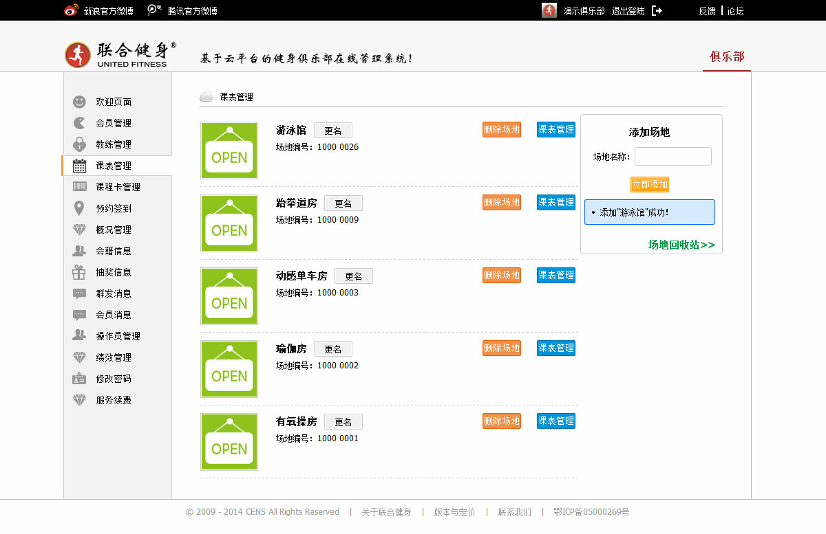Click the map pin icon for 预约签到
The height and width of the screenshot is (534, 826).
80,208
